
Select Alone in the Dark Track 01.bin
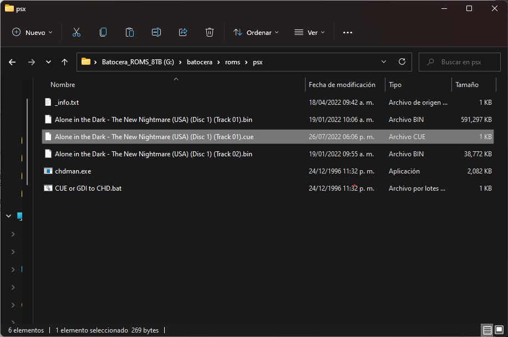coord(268,120)
